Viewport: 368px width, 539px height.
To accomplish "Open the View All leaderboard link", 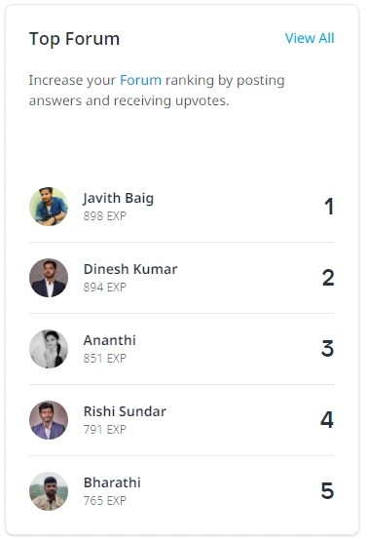I will pos(310,38).
